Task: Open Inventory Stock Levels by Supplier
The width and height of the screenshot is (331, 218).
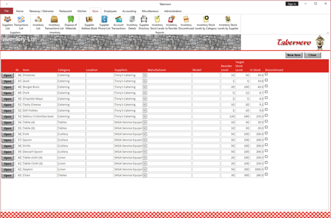Action: pos(228,23)
